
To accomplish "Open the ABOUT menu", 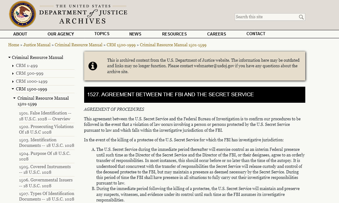I will [20, 34].
